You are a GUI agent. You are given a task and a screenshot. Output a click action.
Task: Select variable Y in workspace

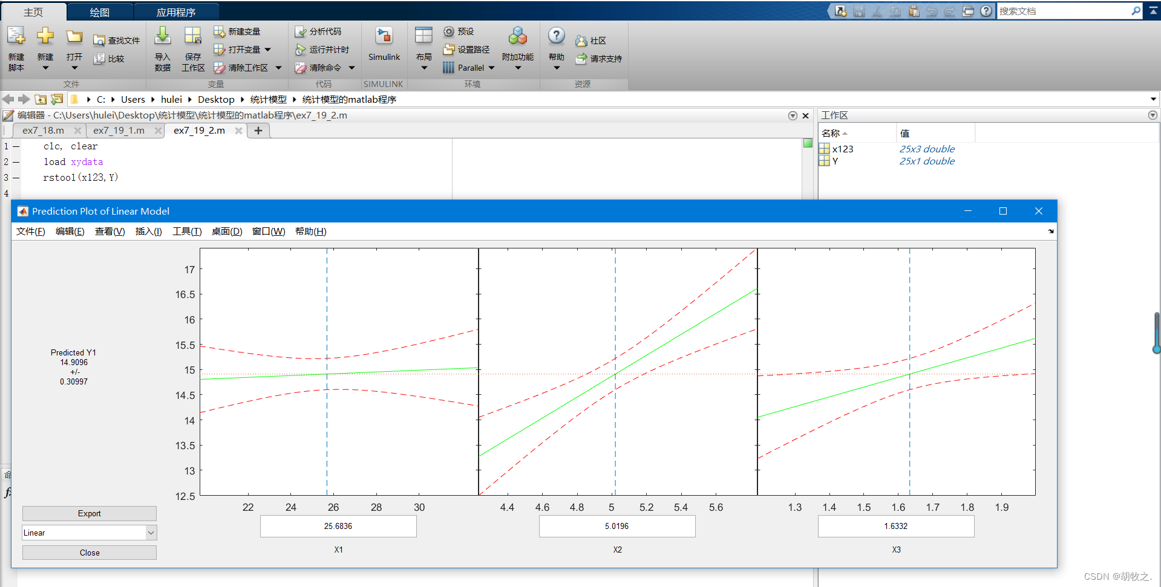click(x=835, y=161)
